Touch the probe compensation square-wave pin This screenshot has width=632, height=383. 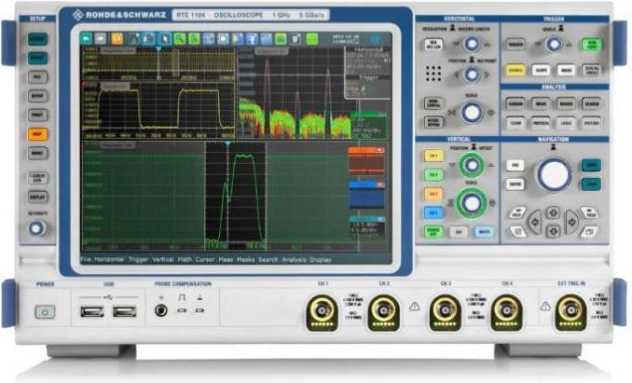(x=182, y=310)
